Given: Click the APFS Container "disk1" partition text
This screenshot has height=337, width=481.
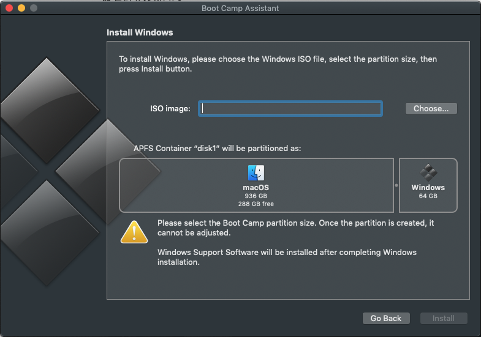Looking at the screenshot, I should click(x=217, y=149).
